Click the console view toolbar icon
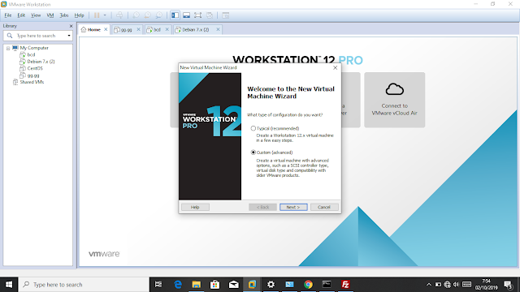 (x=226, y=15)
